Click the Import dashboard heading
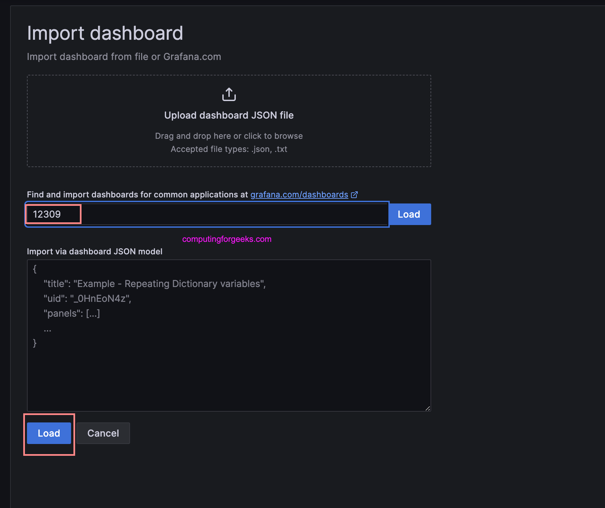 pos(105,33)
